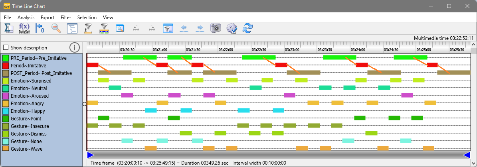Open the Selection menu
Viewport: 477px width, 167px height.
tap(87, 18)
